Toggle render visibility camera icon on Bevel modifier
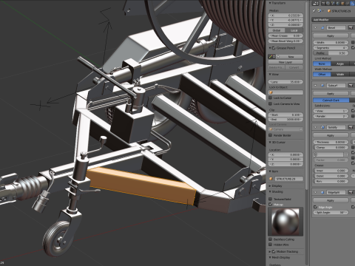Viewport: 355px width, 266px height. 351,27
